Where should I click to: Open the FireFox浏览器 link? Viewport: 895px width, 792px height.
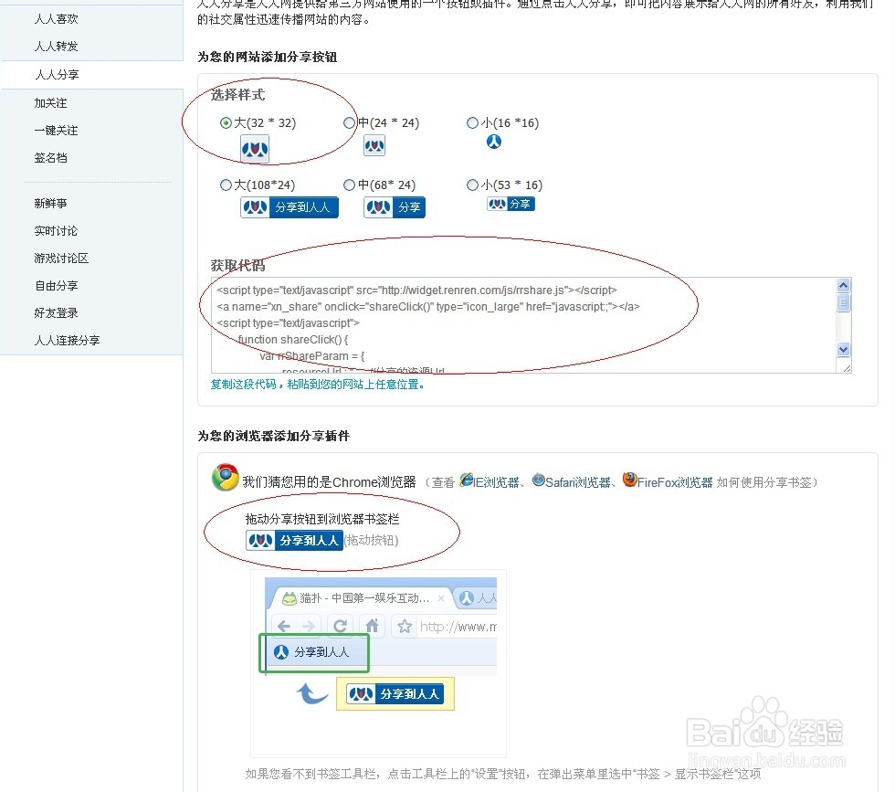coord(675,482)
